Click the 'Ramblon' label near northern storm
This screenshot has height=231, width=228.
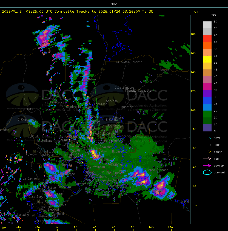click(90, 79)
